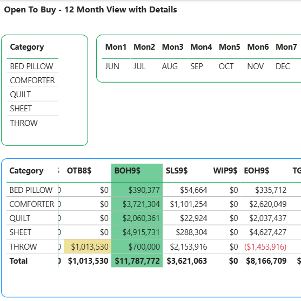301x301 pixels.
Task: Click BED PILLOW SLS9$ value $54,664
Action: pyautogui.click(x=193, y=190)
